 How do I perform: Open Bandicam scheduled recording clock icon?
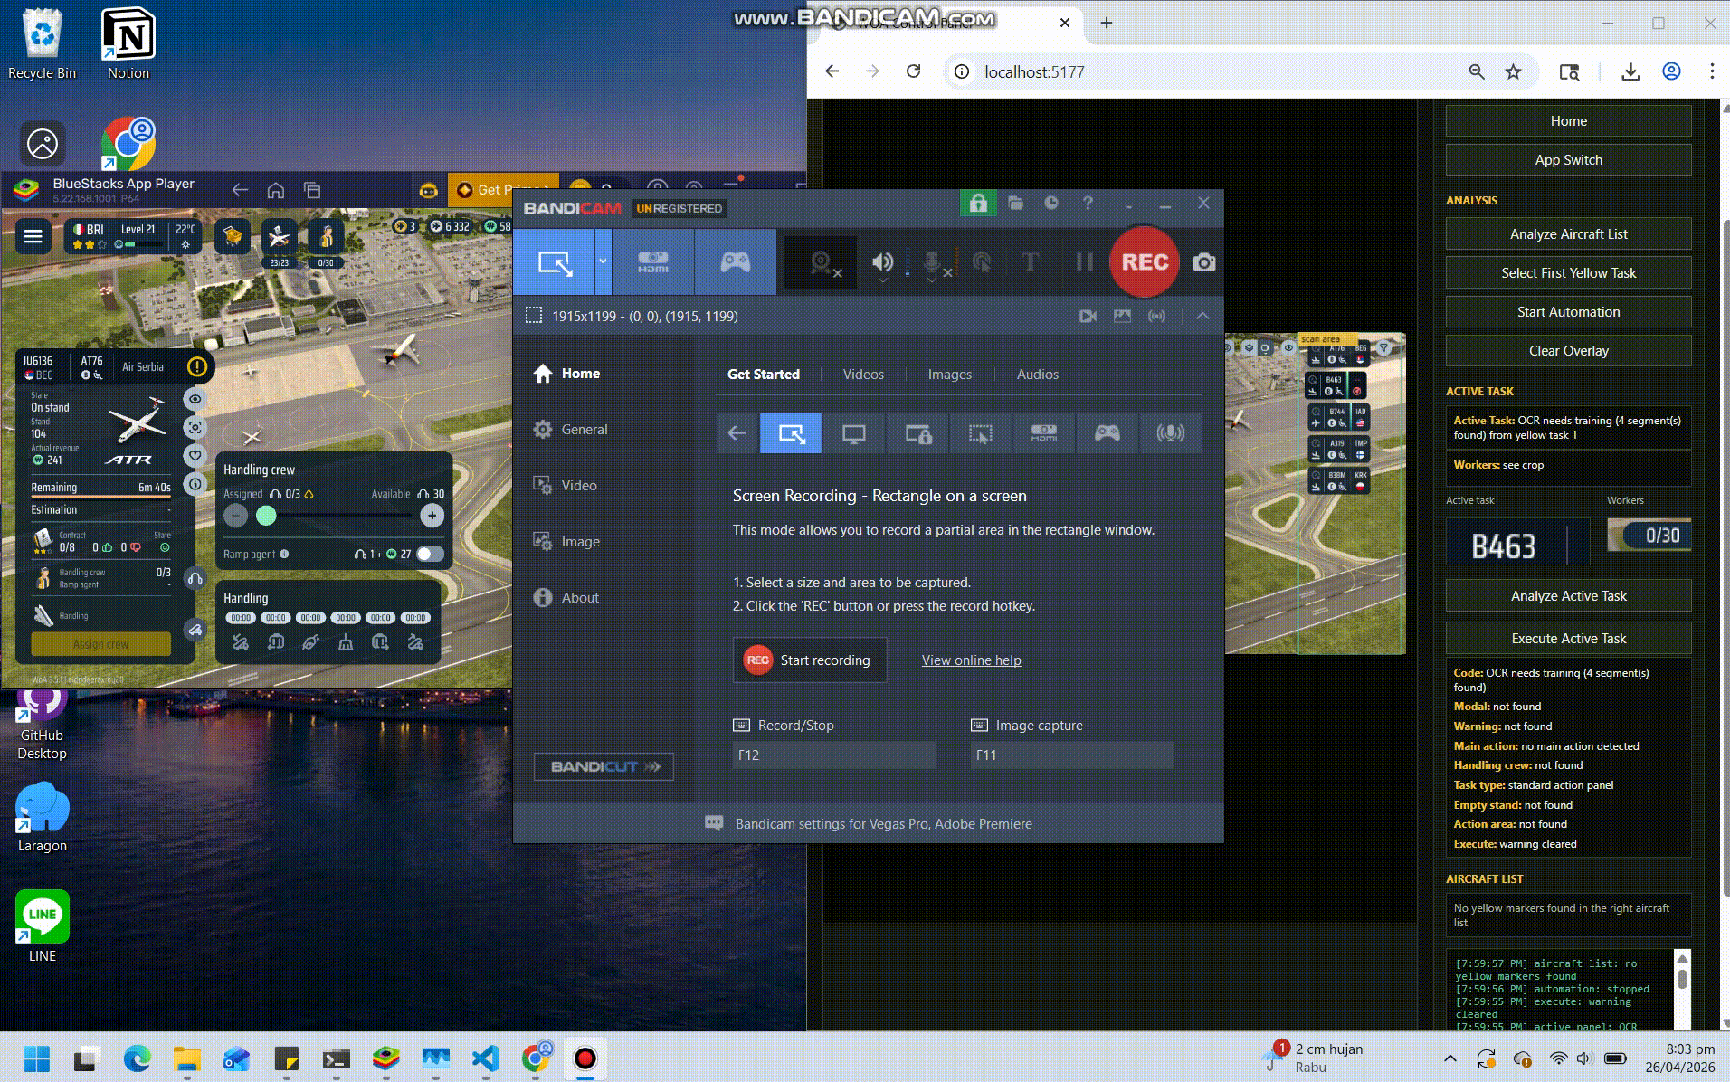point(1051,204)
